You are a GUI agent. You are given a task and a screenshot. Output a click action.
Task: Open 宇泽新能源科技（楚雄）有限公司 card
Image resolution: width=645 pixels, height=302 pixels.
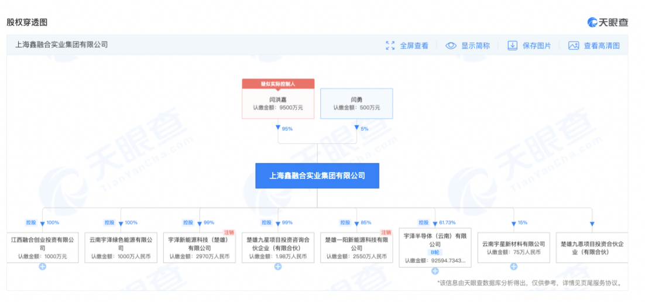coord(200,248)
